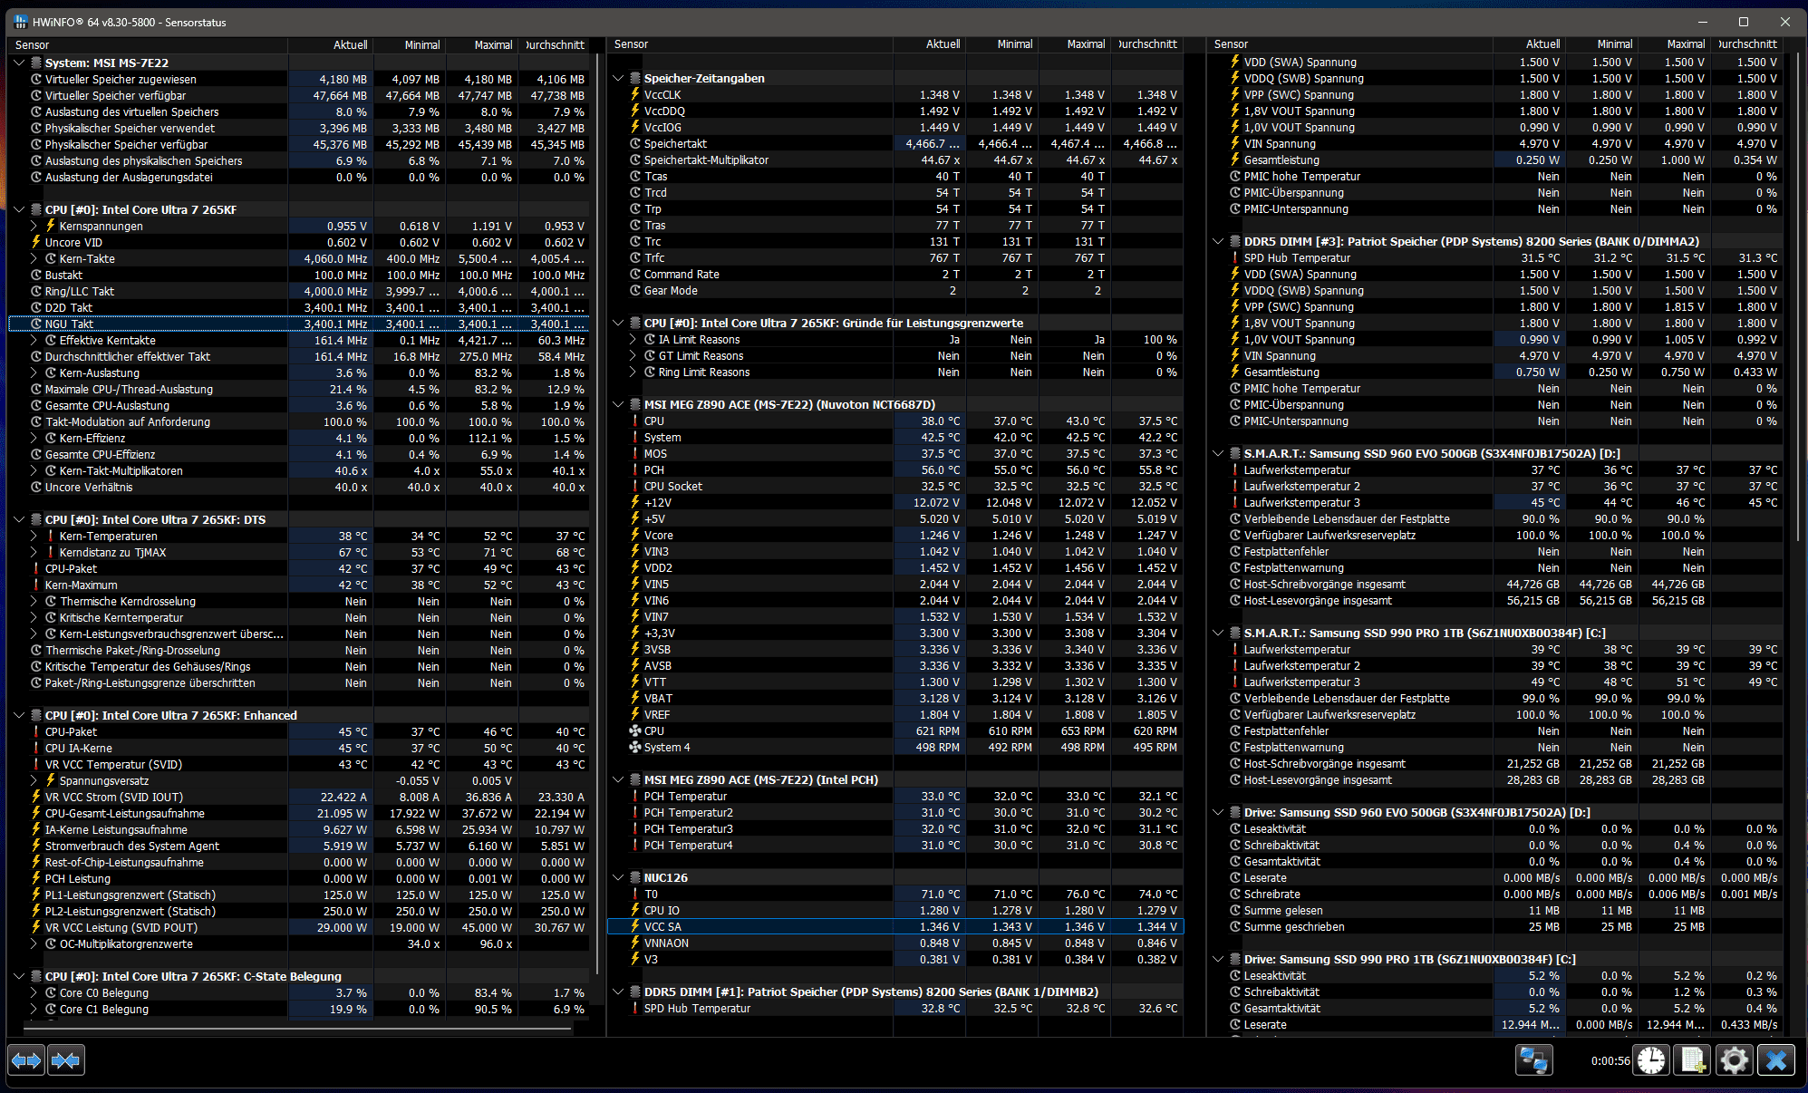Click the left panel horizontal scrollbar

click(x=297, y=1030)
